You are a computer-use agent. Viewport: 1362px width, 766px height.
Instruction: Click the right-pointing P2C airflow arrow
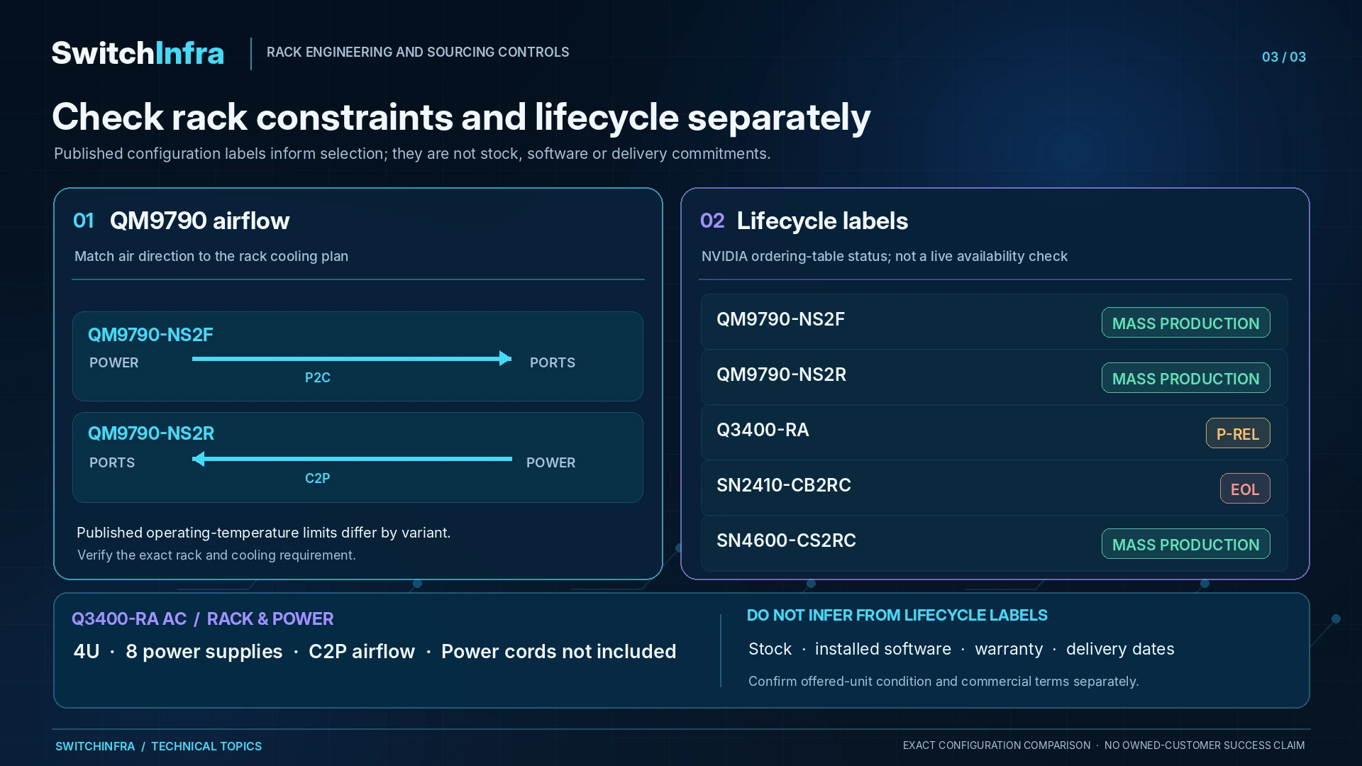click(352, 358)
